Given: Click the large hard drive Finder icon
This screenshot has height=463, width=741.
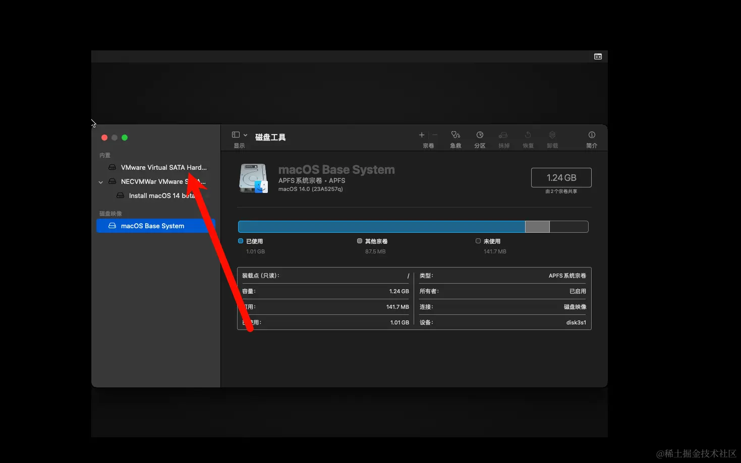Looking at the screenshot, I should pyautogui.click(x=253, y=178).
